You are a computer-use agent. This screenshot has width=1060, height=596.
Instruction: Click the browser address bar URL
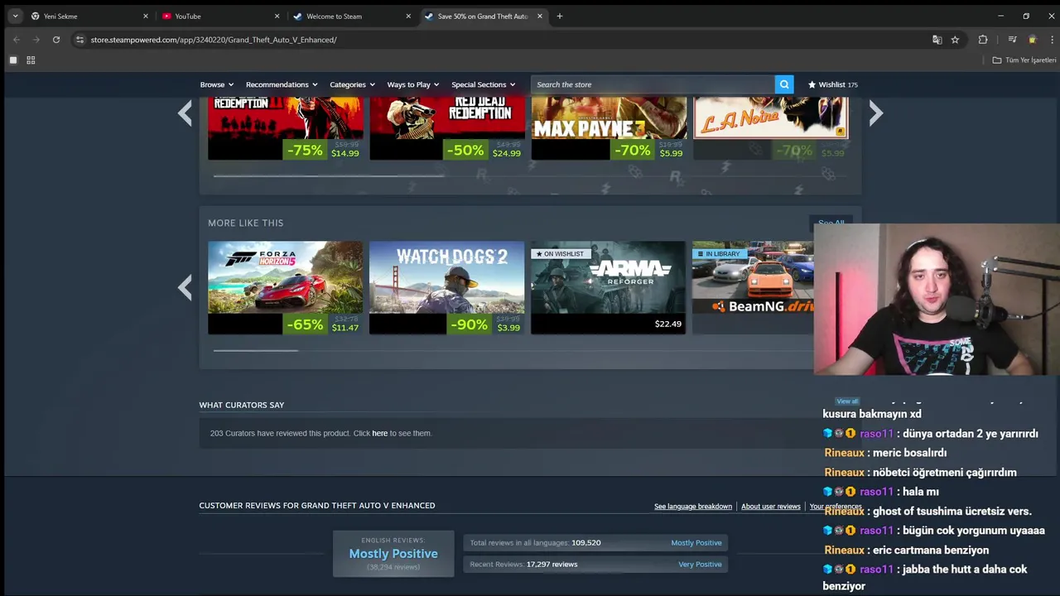(214, 40)
